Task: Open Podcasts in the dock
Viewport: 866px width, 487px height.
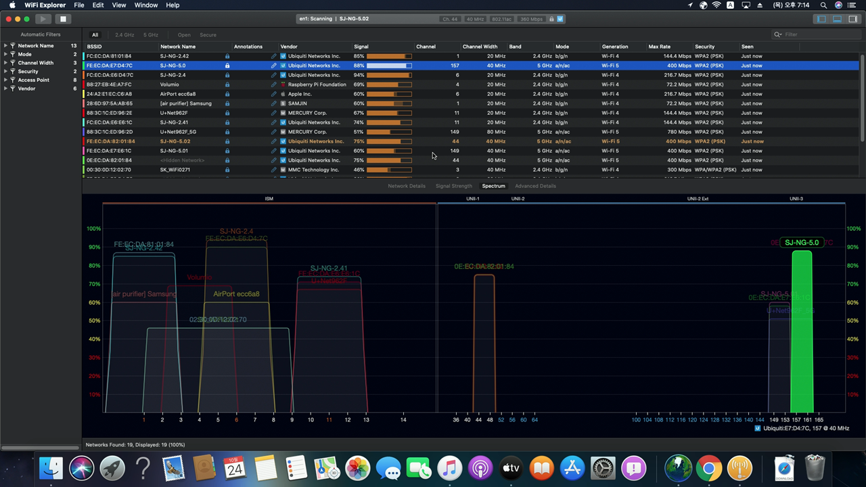Action: (x=480, y=468)
